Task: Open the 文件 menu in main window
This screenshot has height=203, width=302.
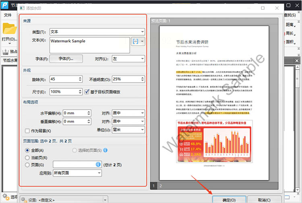Action: 8,15
